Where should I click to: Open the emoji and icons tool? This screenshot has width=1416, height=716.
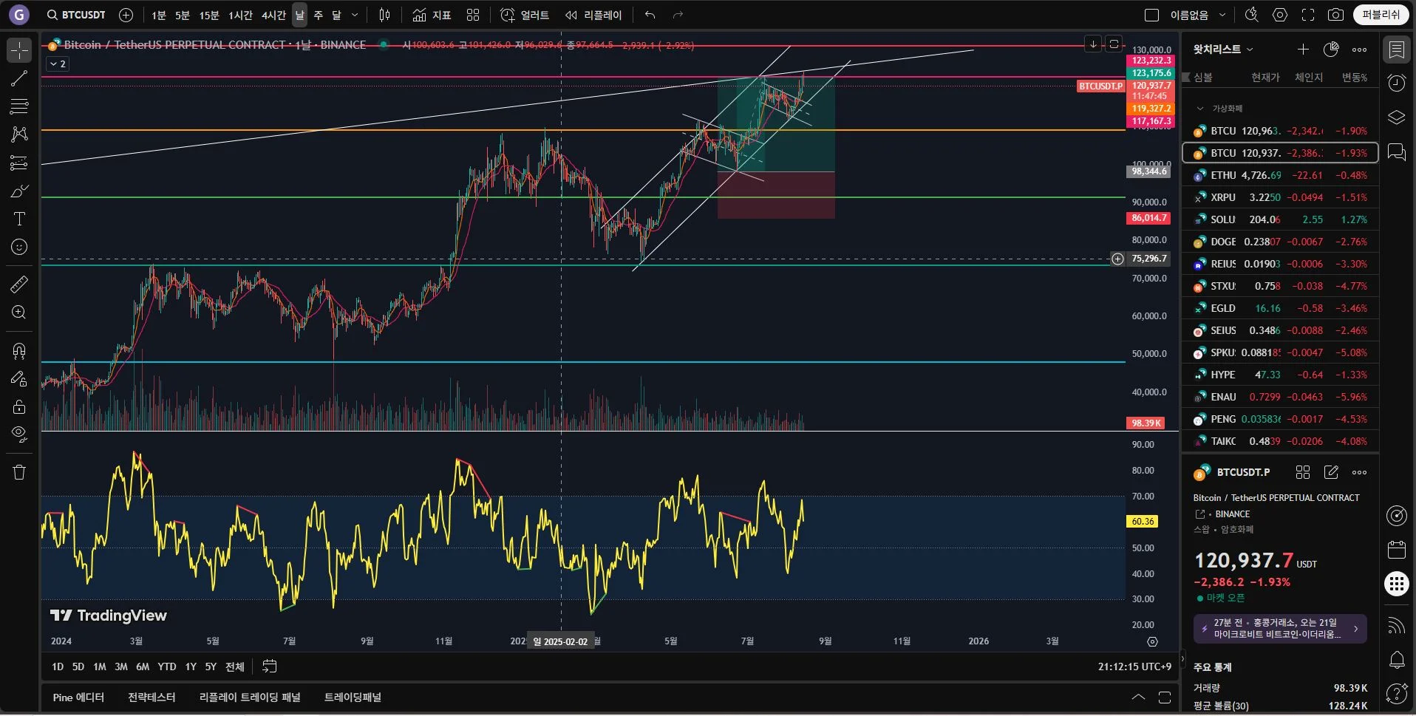pos(19,247)
